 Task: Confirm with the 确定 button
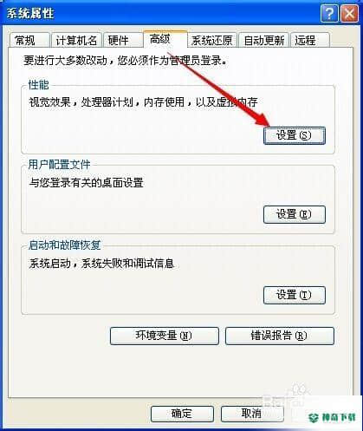click(x=182, y=414)
